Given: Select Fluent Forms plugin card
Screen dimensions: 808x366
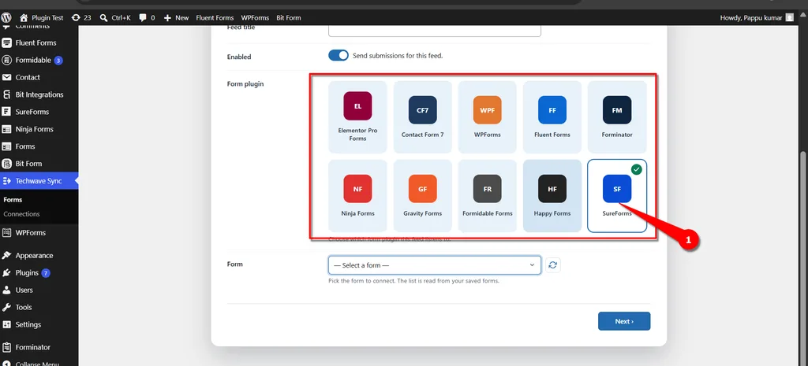Looking at the screenshot, I should pyautogui.click(x=552, y=116).
